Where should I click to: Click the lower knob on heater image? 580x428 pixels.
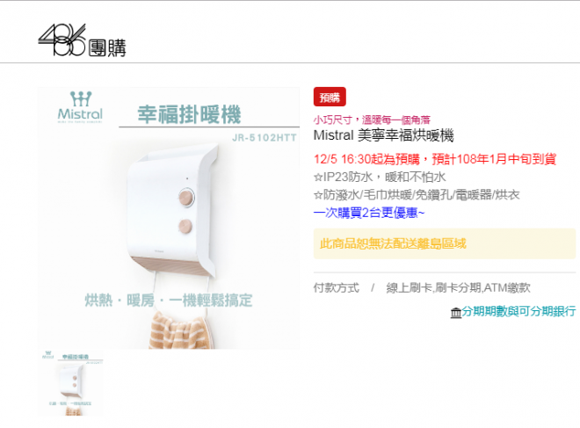coord(185,226)
